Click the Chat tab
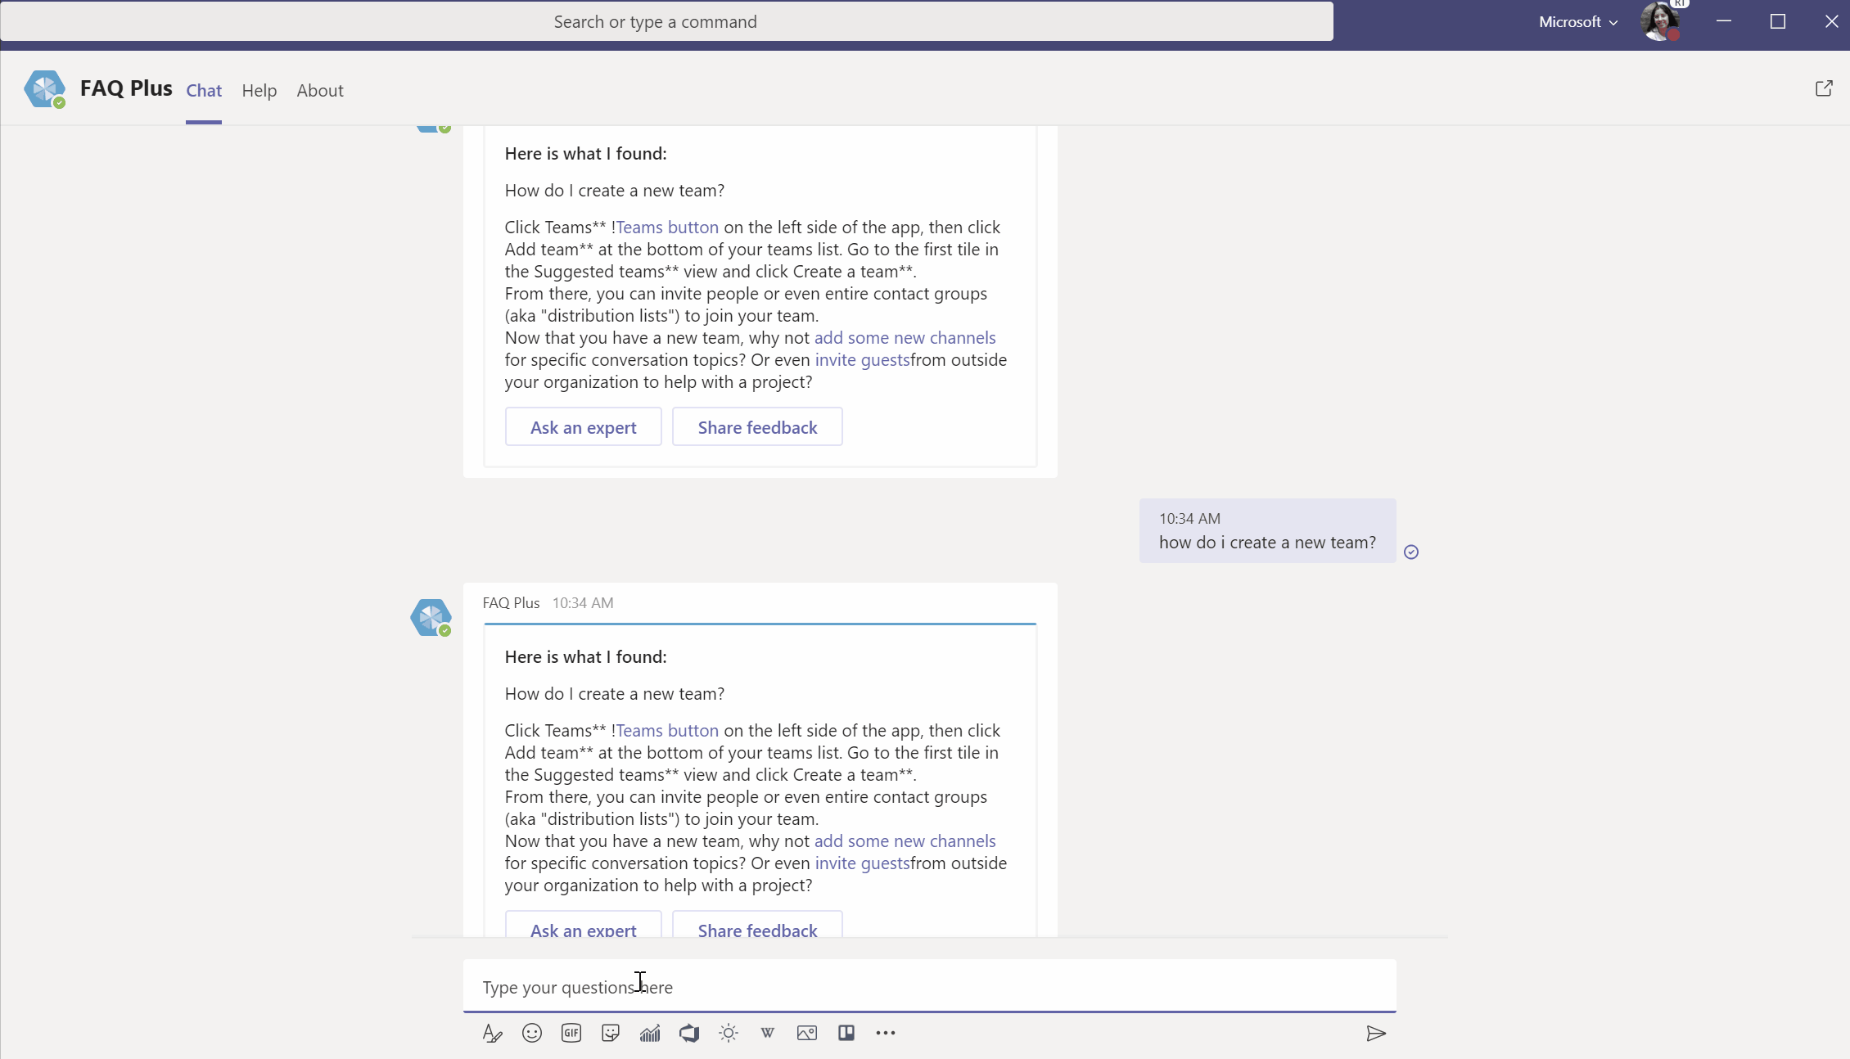The height and width of the screenshot is (1059, 1850). 202,89
